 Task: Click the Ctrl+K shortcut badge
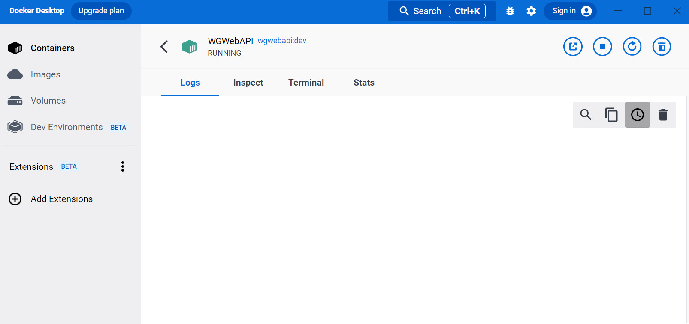tap(467, 11)
